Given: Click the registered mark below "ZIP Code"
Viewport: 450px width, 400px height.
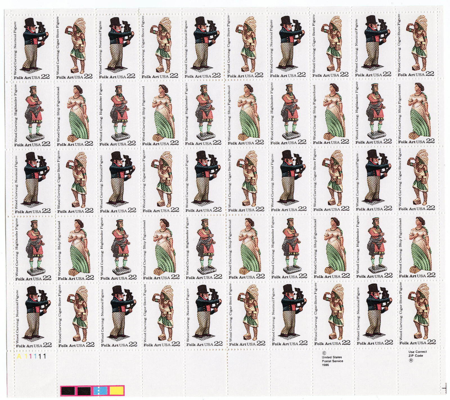Looking at the screenshot, I should click(x=411, y=360).
